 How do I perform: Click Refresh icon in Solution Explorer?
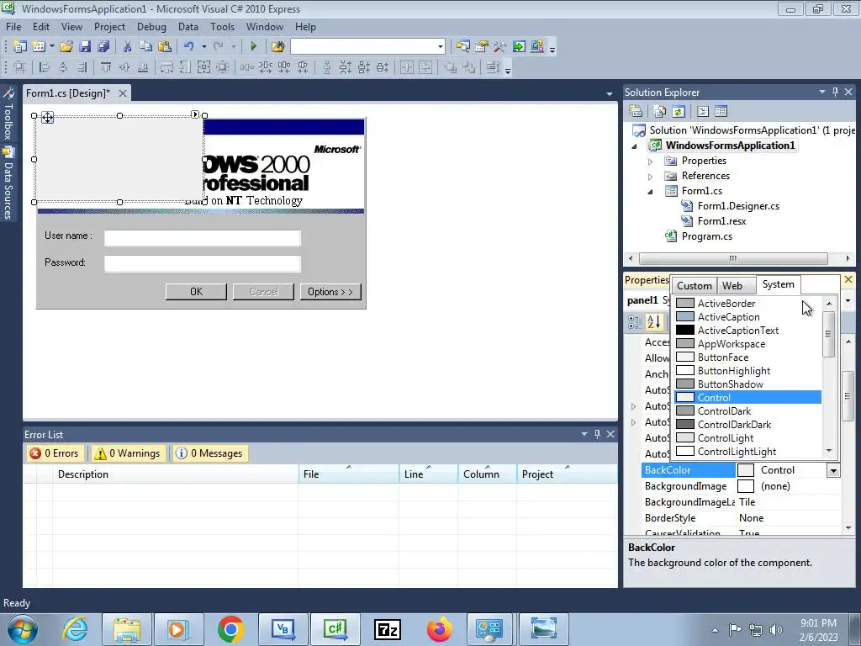click(x=679, y=112)
